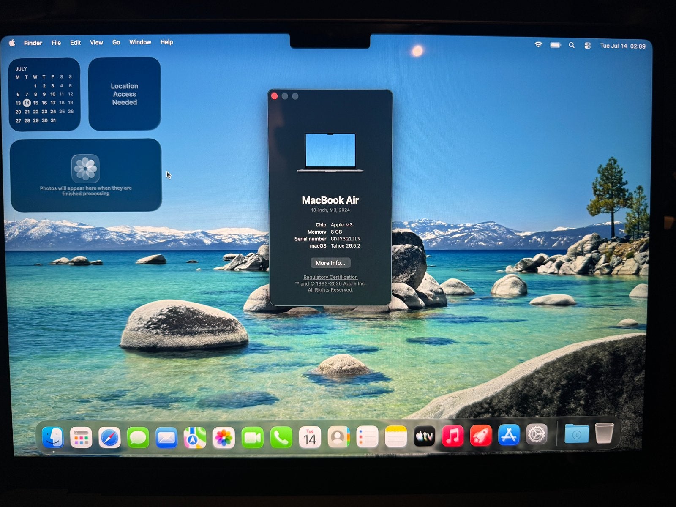Viewport: 676px width, 507px height.
Task: Open the battery status menu
Action: (556, 45)
